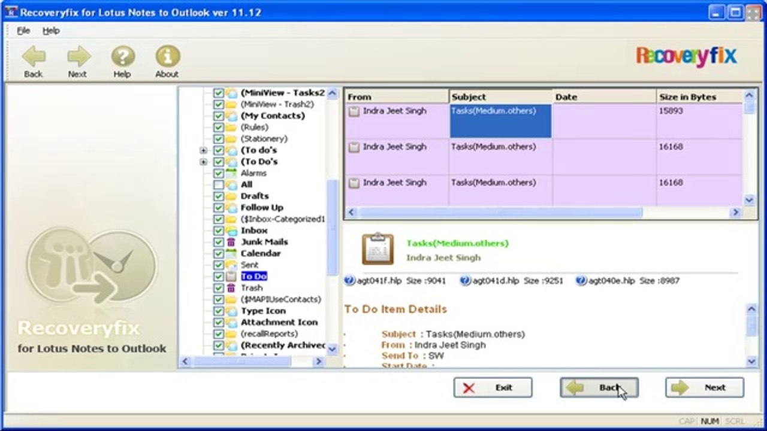Screen dimensions: 767x431
Task: Click the Alarms folder icon
Action: pos(231,173)
